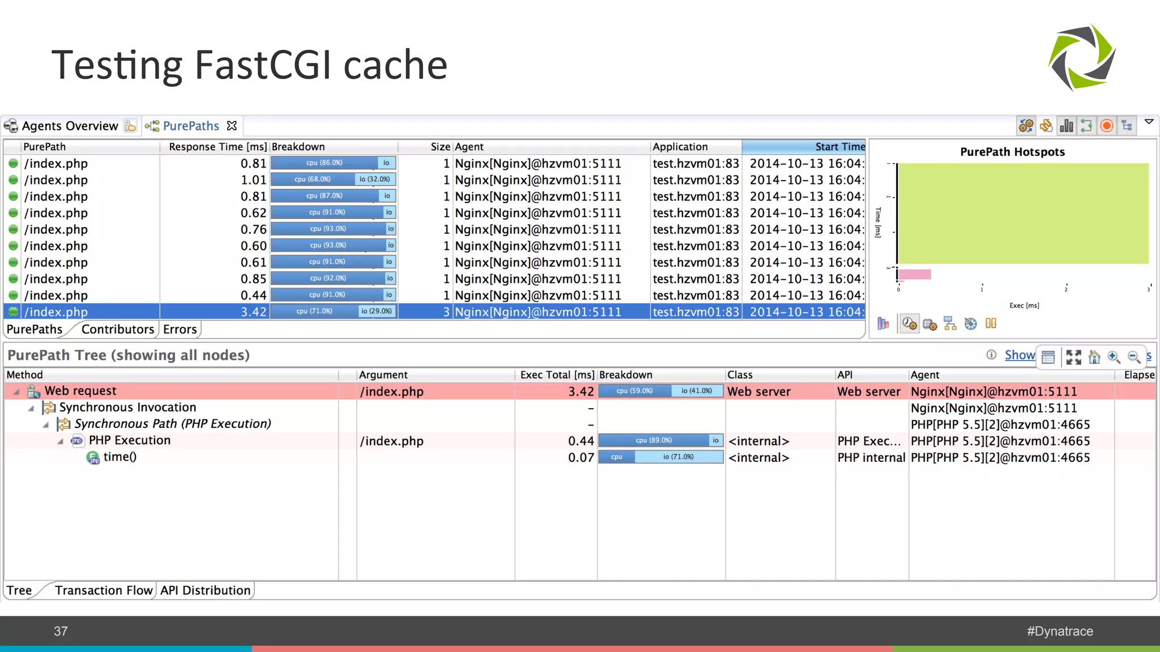Viewport: 1160px width, 652px height.
Task: Click the info icon beside Show link
Action: [991, 354]
